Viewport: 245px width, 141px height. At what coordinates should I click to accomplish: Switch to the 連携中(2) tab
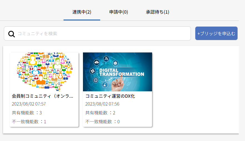coord(82,12)
